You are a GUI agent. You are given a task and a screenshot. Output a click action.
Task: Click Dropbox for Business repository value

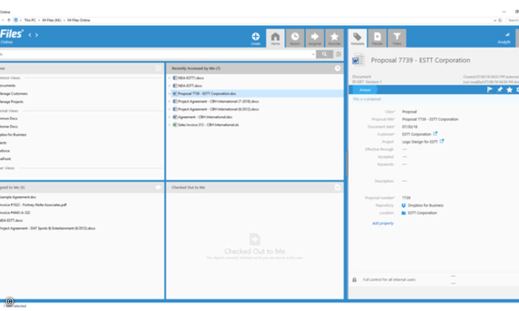[426, 206]
